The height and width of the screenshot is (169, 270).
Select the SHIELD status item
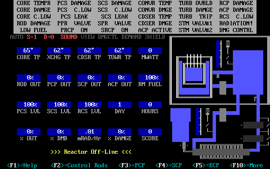(155, 37)
